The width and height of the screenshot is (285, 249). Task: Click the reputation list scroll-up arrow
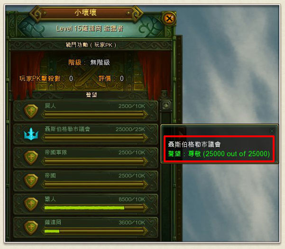(166, 106)
